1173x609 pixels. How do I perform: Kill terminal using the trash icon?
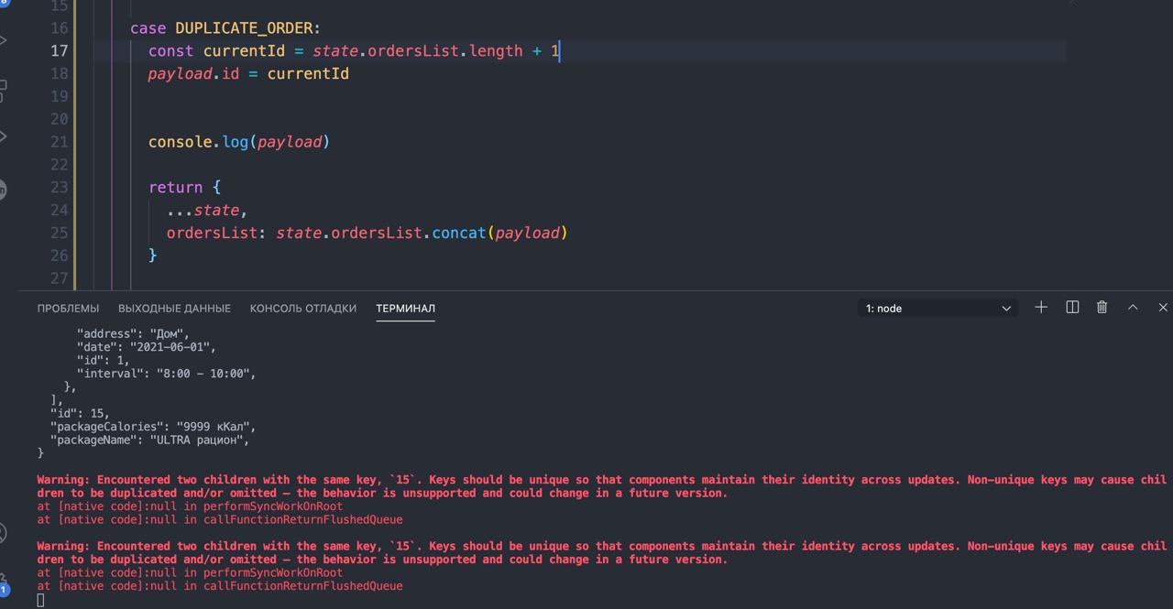tap(1102, 308)
